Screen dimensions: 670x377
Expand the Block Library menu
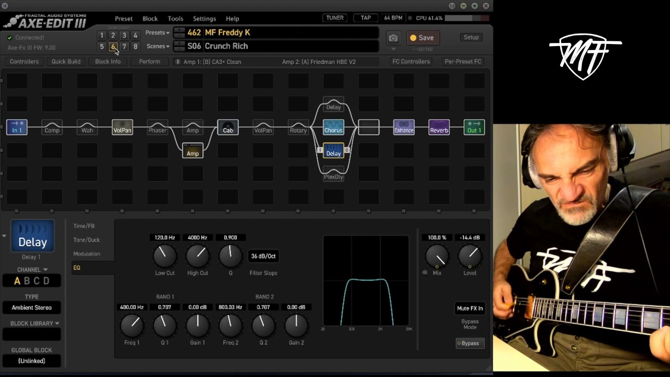[35, 324]
